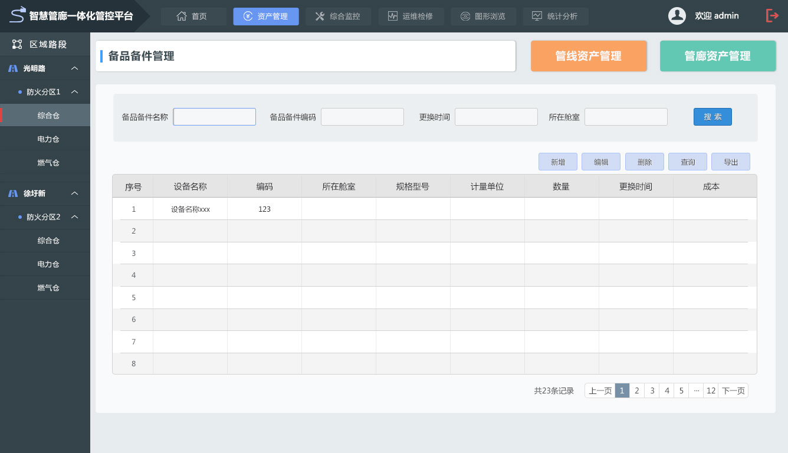
Task: Click the 区域路段 node icon
Action: point(17,44)
